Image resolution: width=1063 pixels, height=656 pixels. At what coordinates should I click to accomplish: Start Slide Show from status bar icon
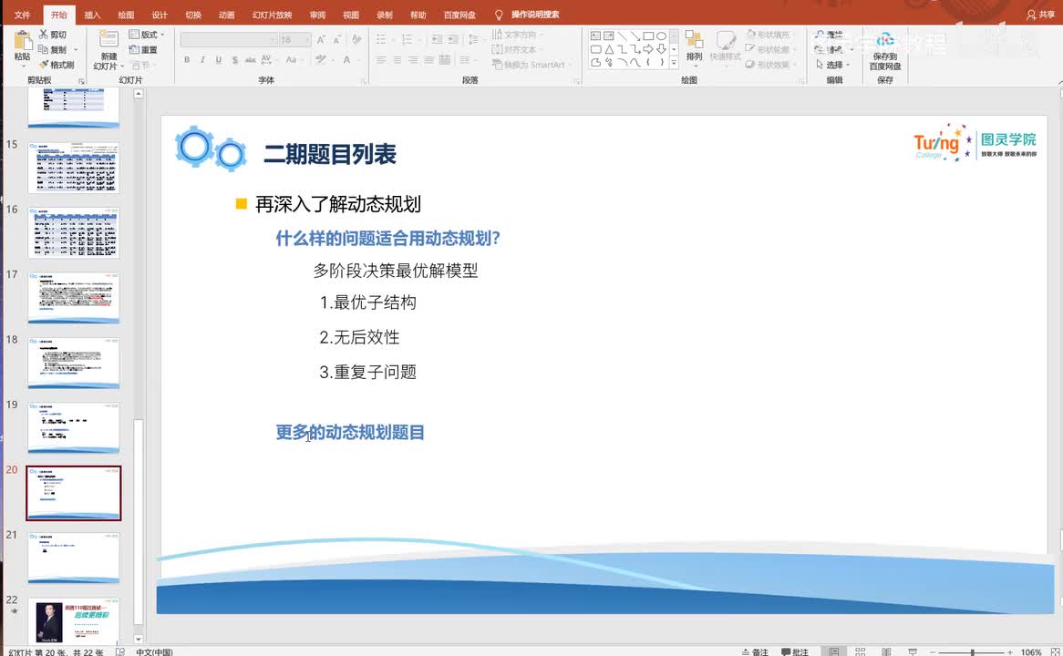(x=913, y=651)
